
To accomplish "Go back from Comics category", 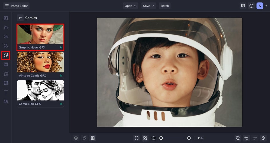I will 20,18.
